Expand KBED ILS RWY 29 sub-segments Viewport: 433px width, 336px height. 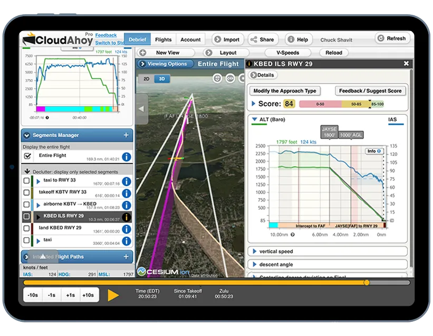coord(39,217)
